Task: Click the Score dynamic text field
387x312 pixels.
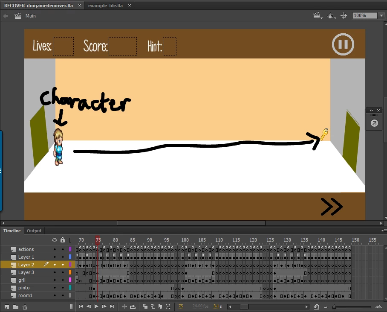Action: click(123, 47)
